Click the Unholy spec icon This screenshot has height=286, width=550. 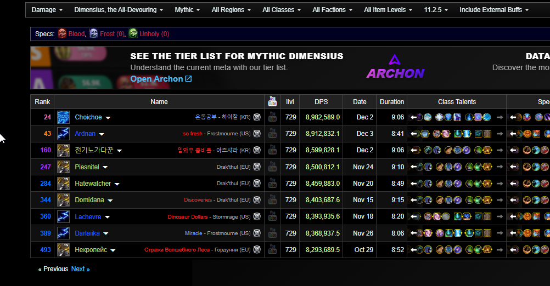point(133,33)
